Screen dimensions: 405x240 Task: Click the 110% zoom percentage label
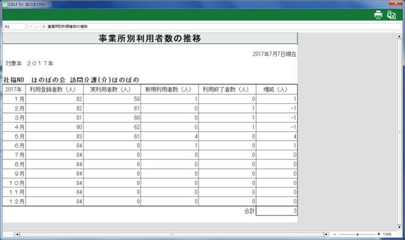coord(387,235)
